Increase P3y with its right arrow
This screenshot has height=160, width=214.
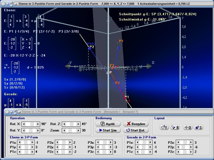pos(111,147)
